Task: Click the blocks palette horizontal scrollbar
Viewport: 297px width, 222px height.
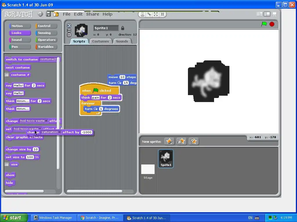Action: [24, 191]
